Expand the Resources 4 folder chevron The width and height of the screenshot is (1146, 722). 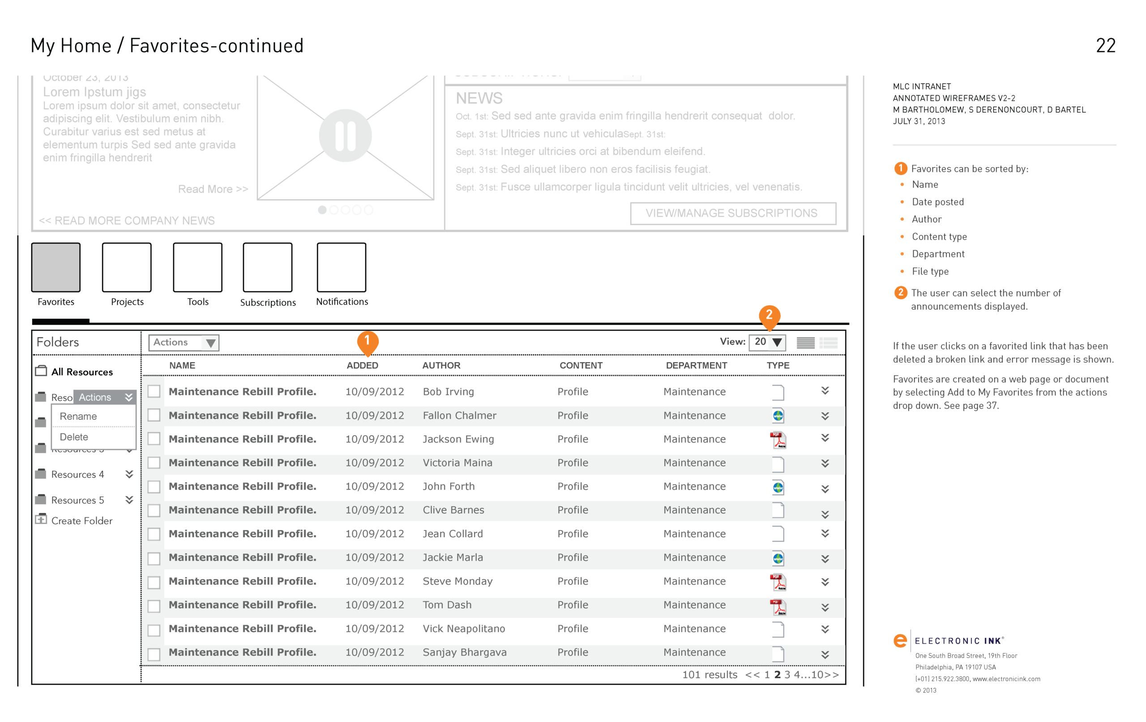[x=129, y=474]
